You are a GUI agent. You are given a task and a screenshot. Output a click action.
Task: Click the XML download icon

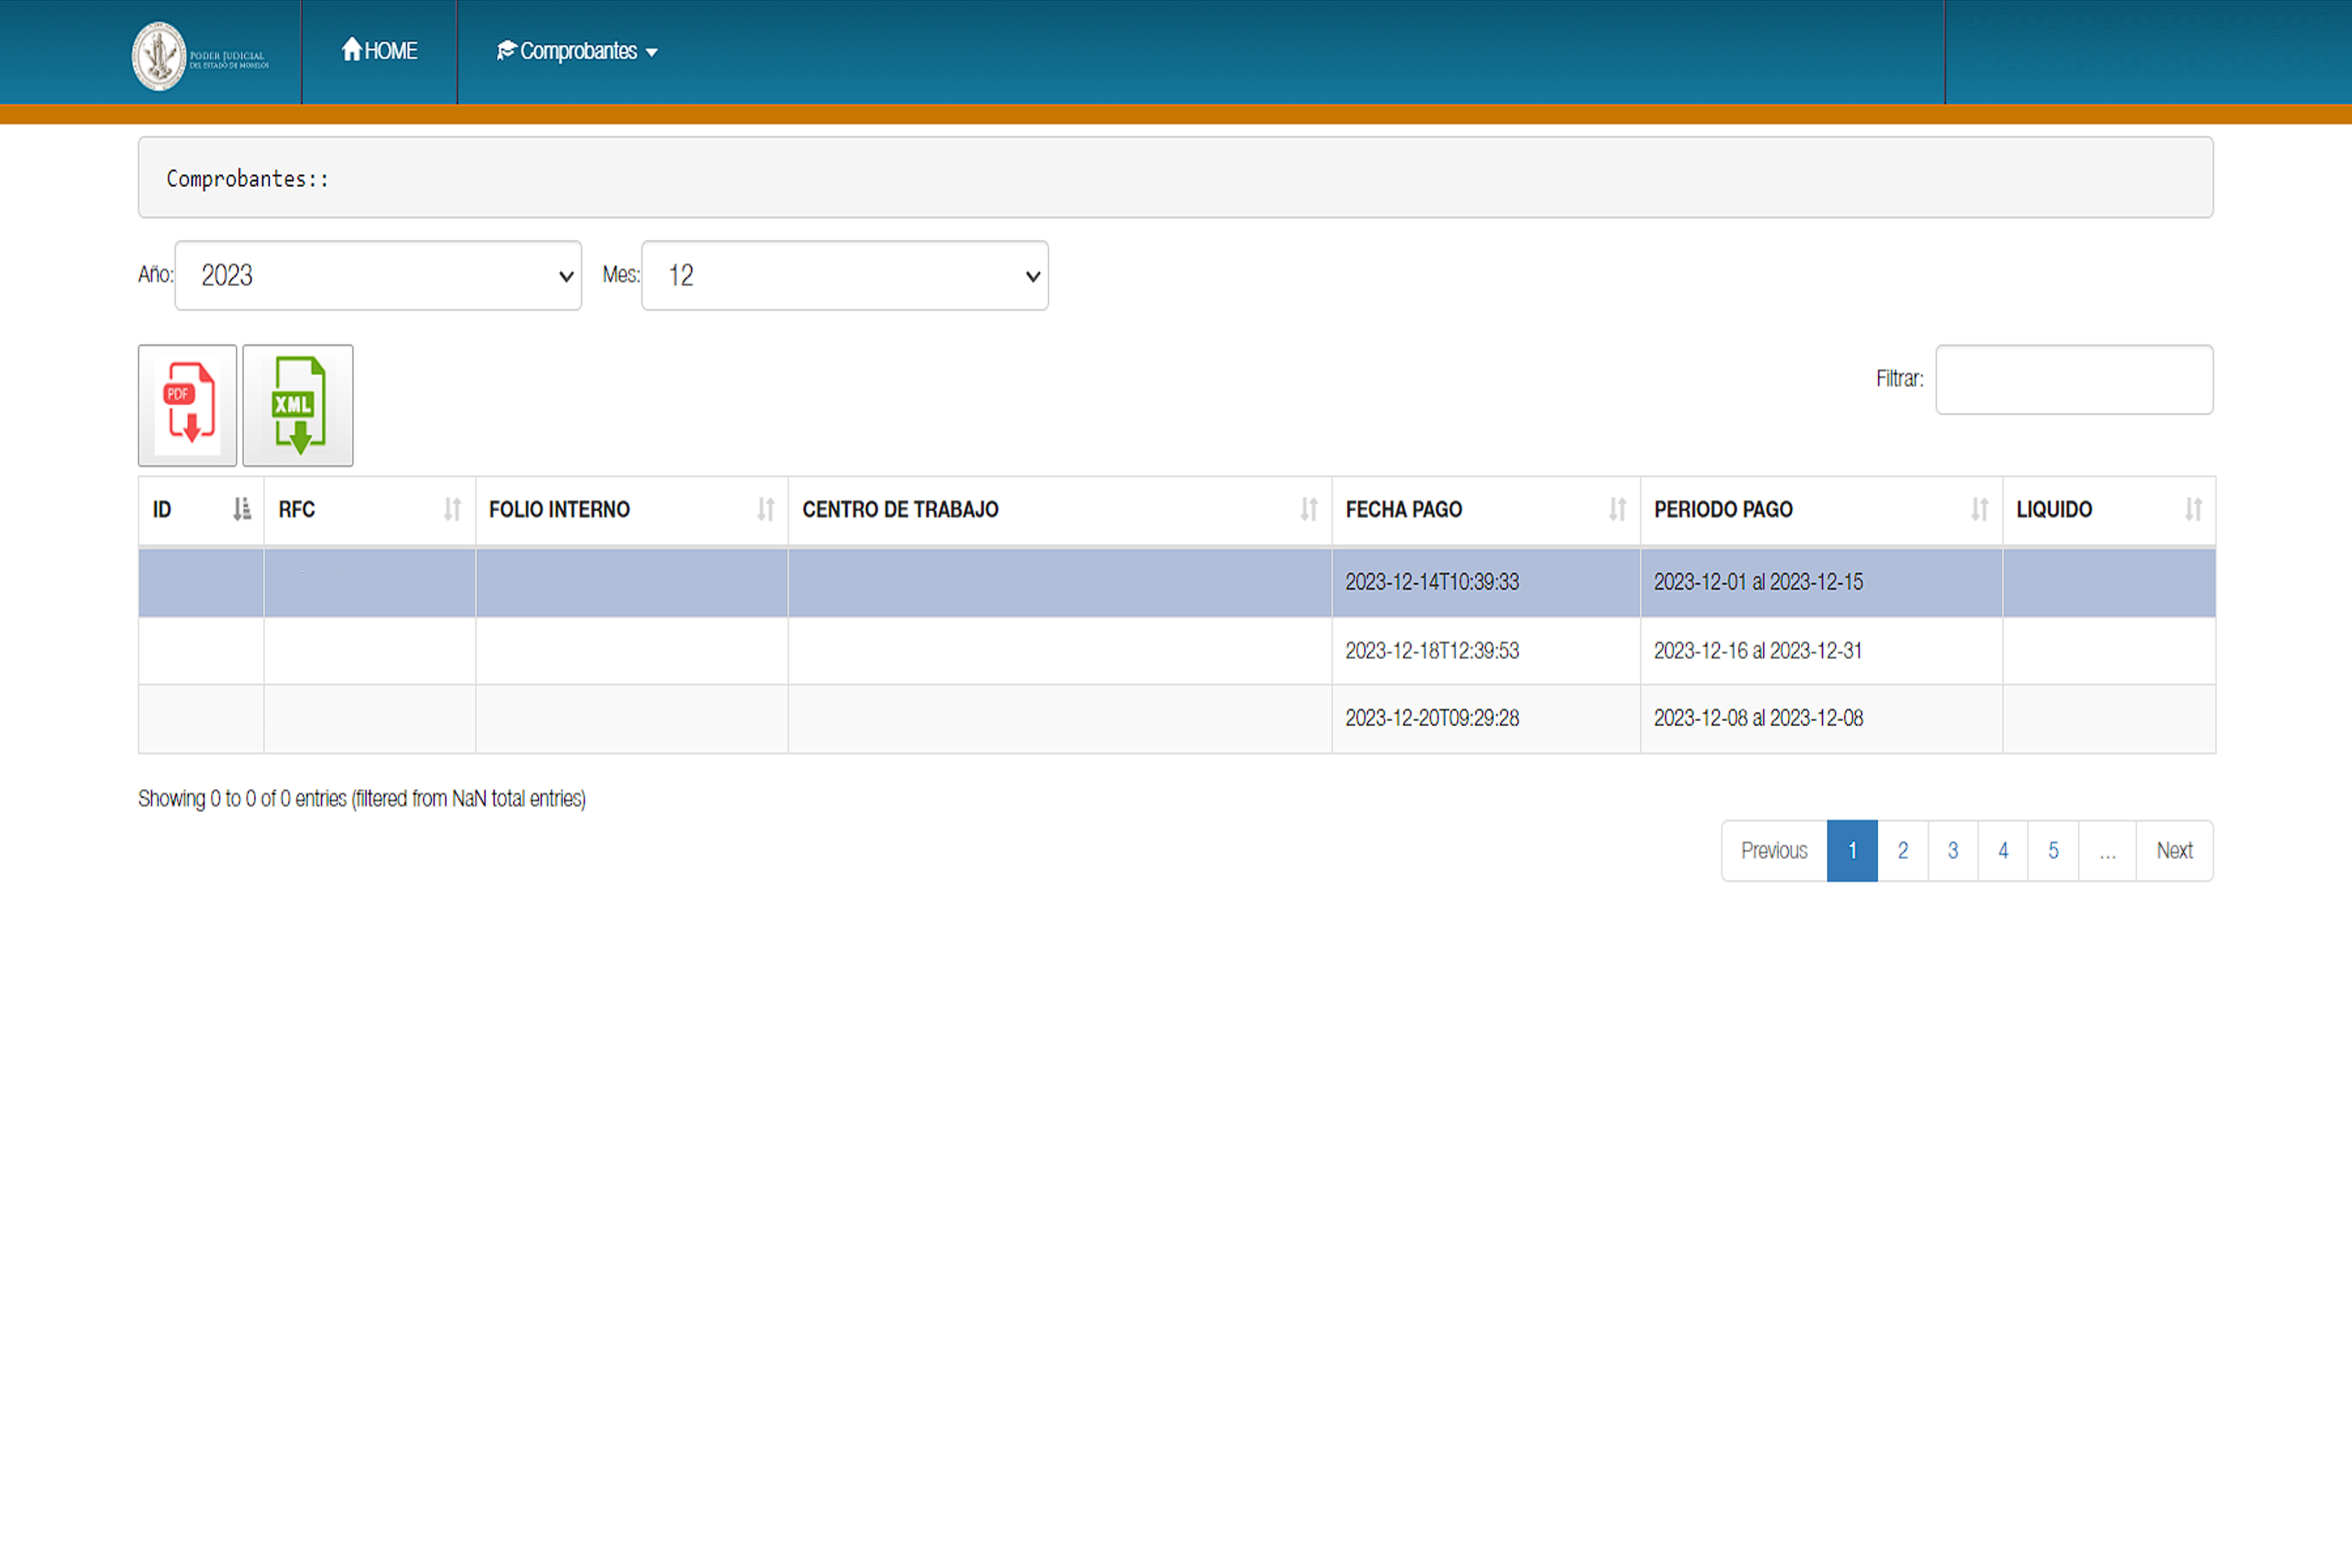[x=298, y=405]
